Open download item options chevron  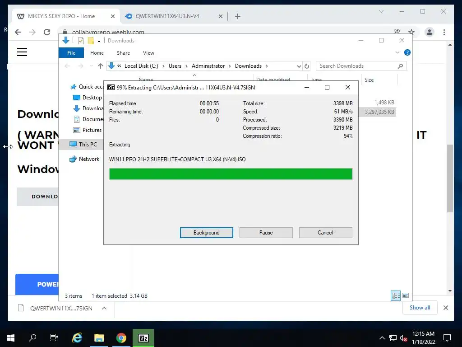(104, 308)
